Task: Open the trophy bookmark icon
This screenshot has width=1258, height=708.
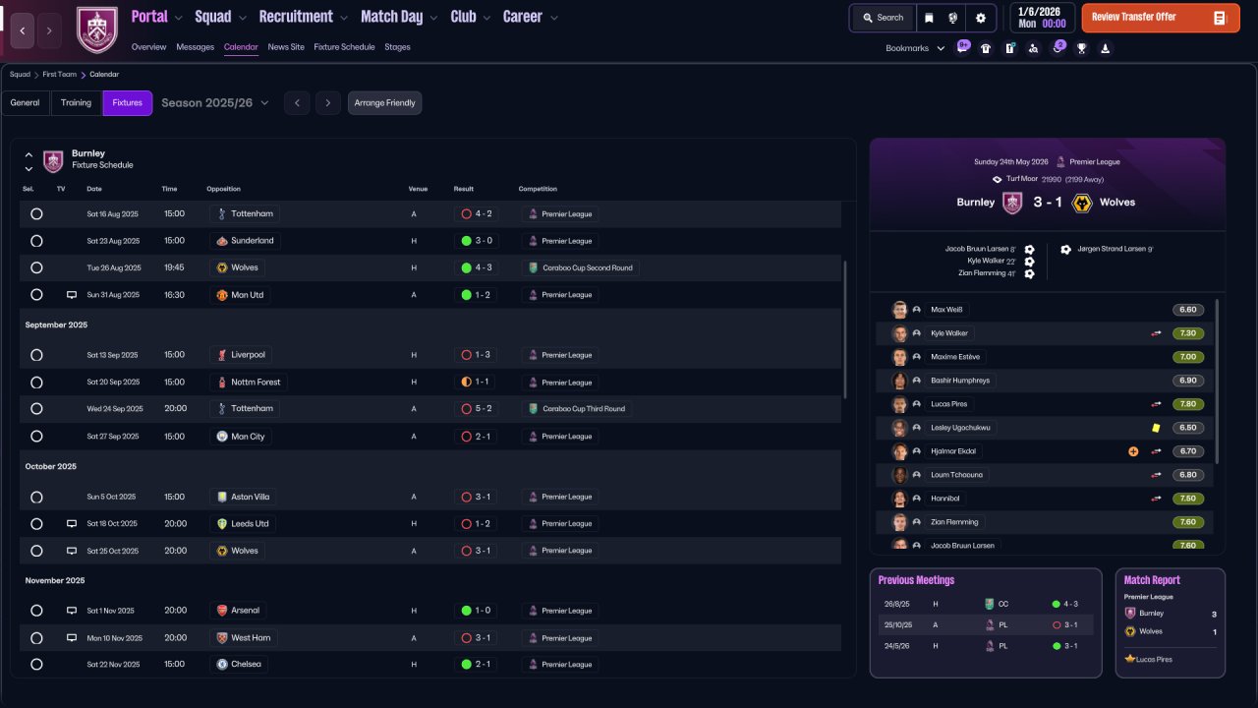Action: coord(1081,48)
